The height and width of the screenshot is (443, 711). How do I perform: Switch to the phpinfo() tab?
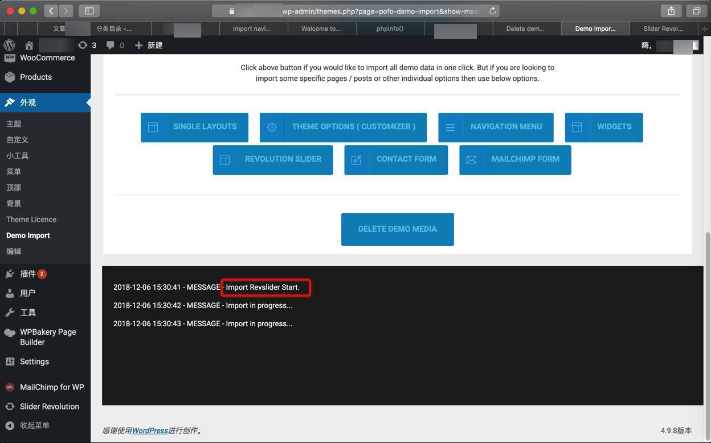[x=390, y=28]
